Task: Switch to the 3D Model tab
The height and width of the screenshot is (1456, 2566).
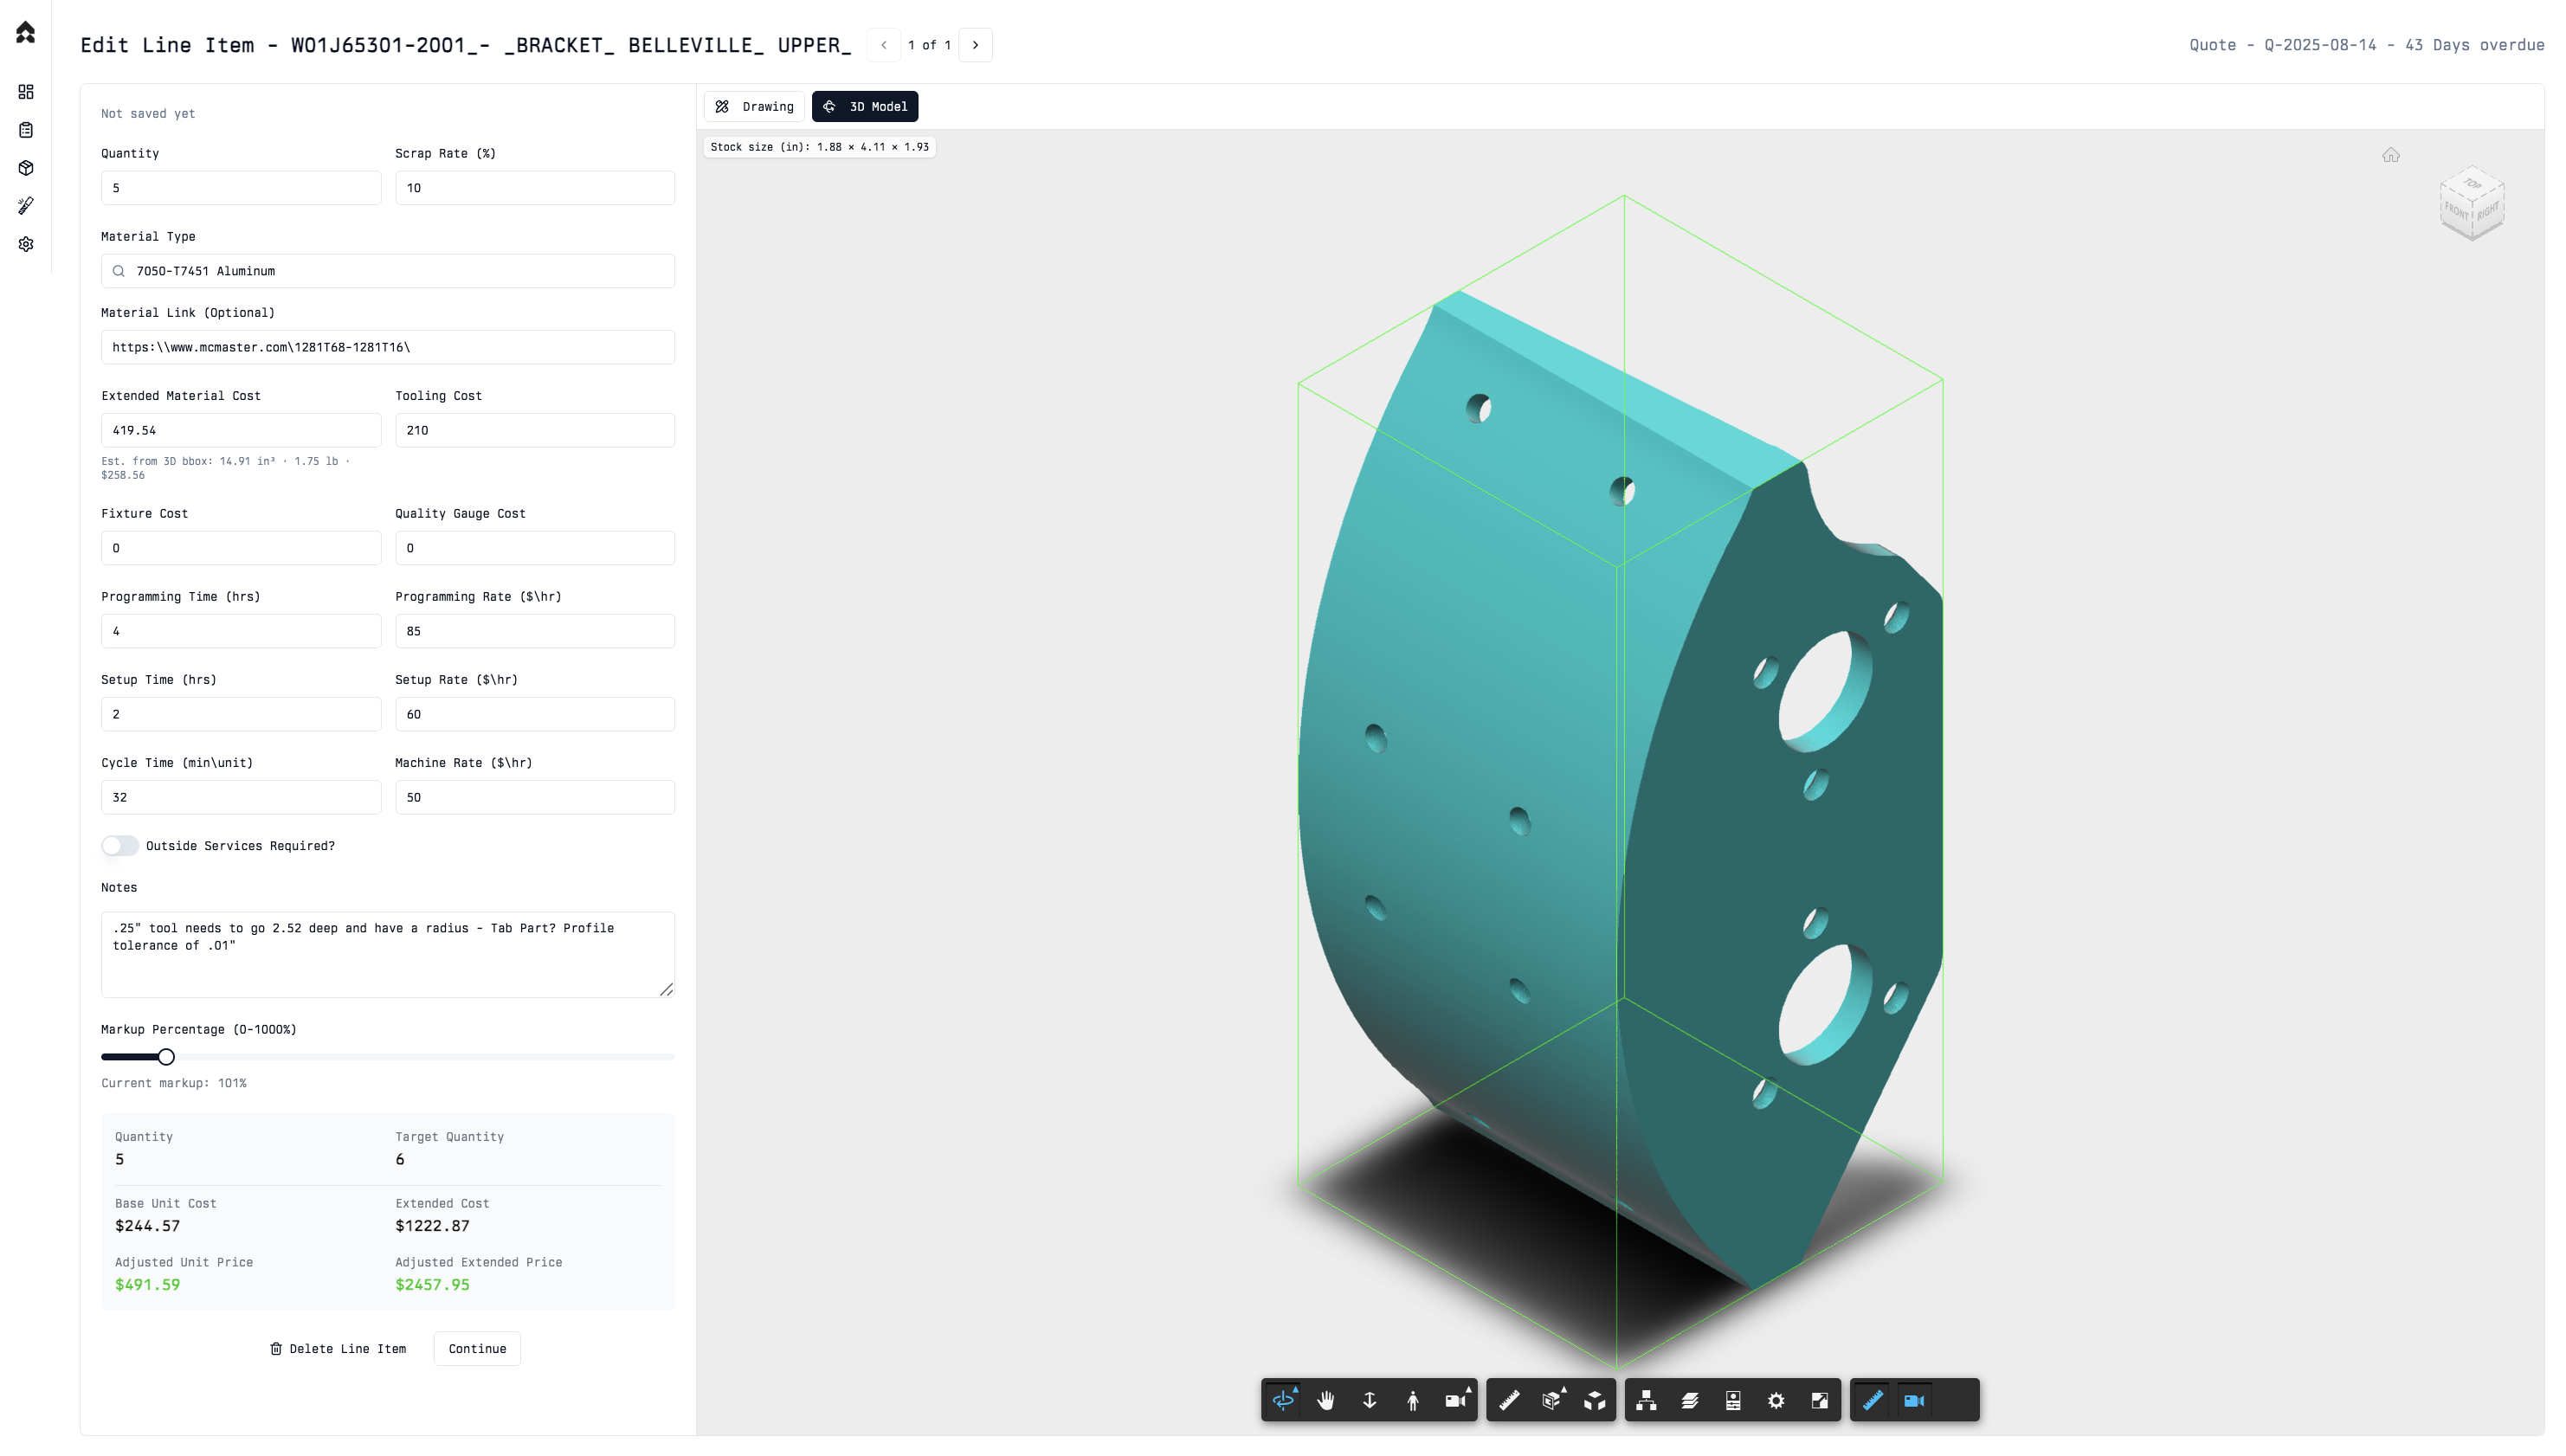Action: tap(865, 107)
